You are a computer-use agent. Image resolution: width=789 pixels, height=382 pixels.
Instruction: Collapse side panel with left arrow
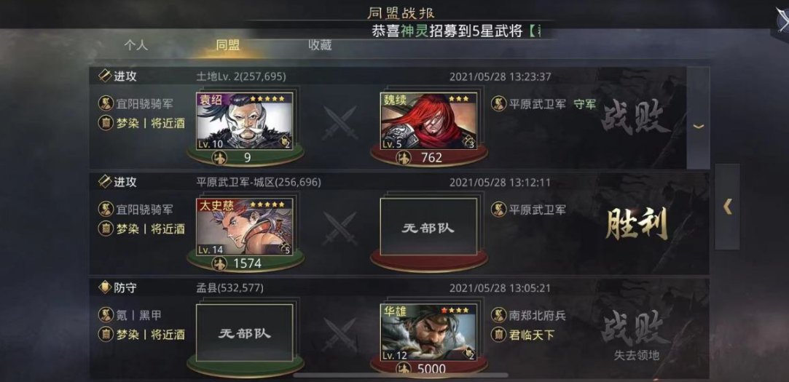point(727,207)
